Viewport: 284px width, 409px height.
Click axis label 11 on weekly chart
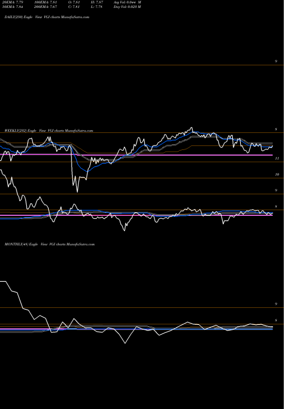point(278,158)
